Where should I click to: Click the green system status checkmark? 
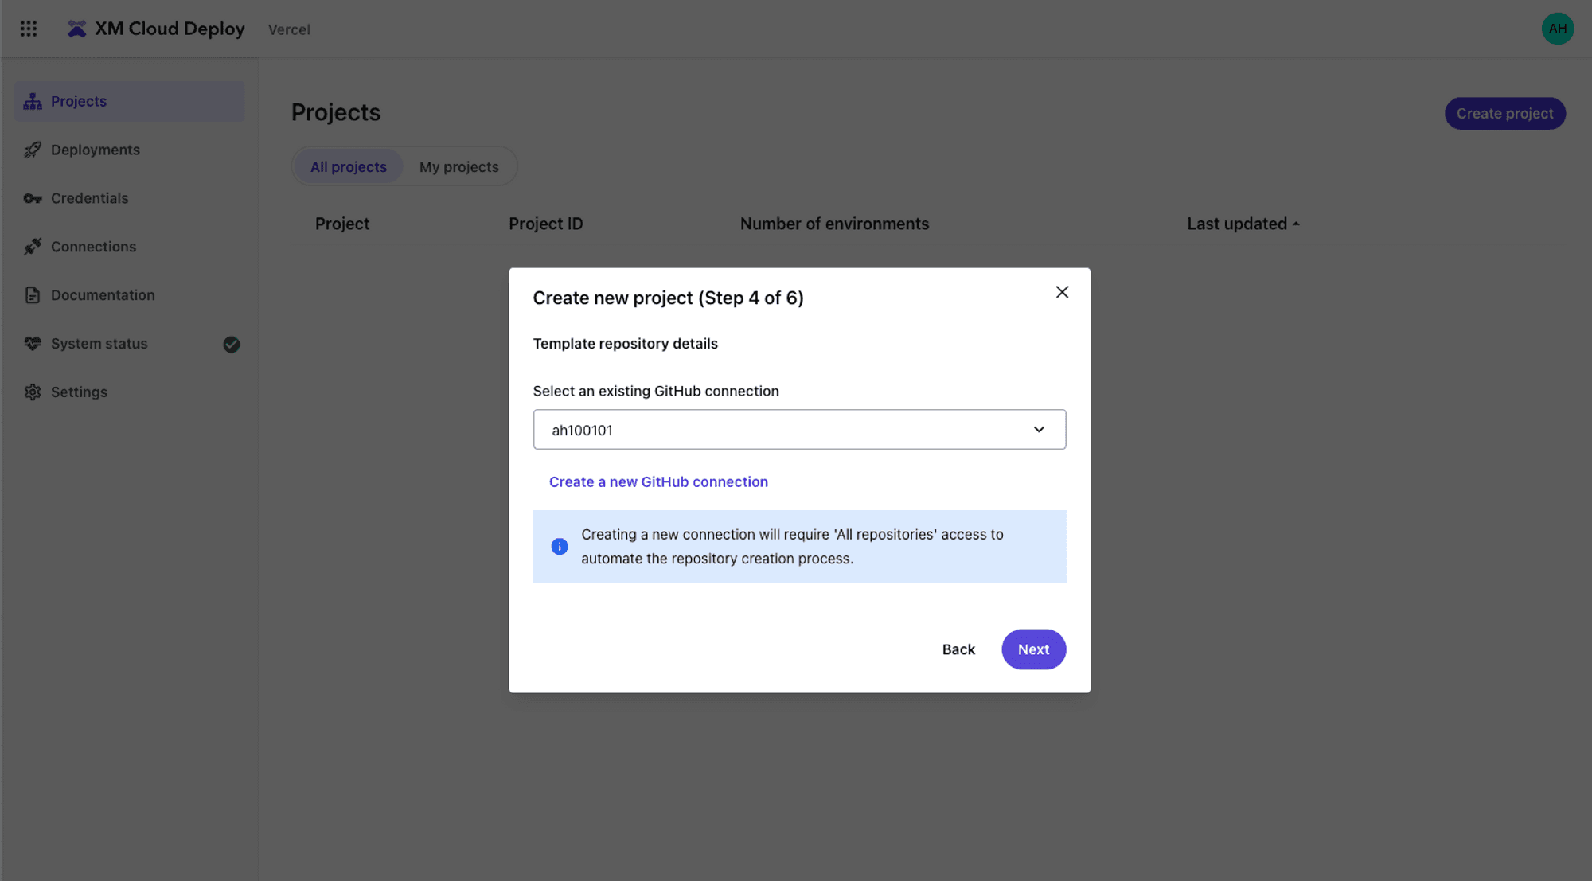(232, 345)
